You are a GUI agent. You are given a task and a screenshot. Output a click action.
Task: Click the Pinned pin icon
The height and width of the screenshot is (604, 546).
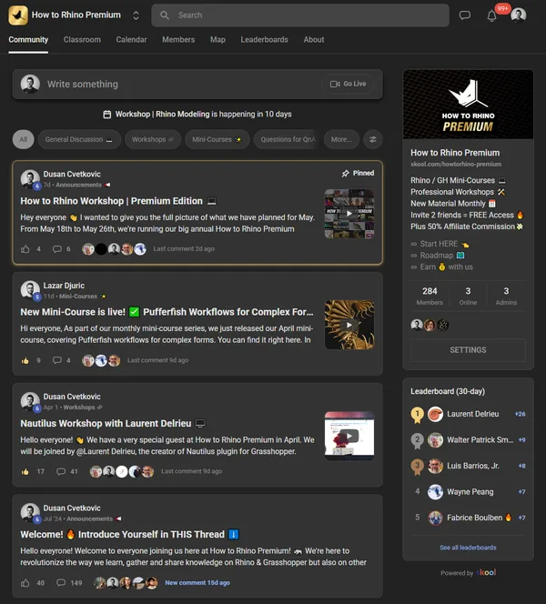(345, 174)
